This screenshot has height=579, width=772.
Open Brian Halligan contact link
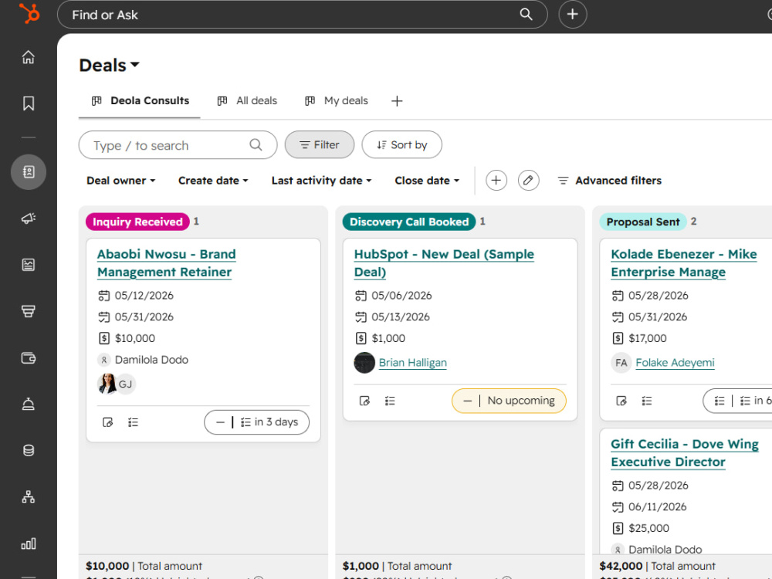(413, 363)
